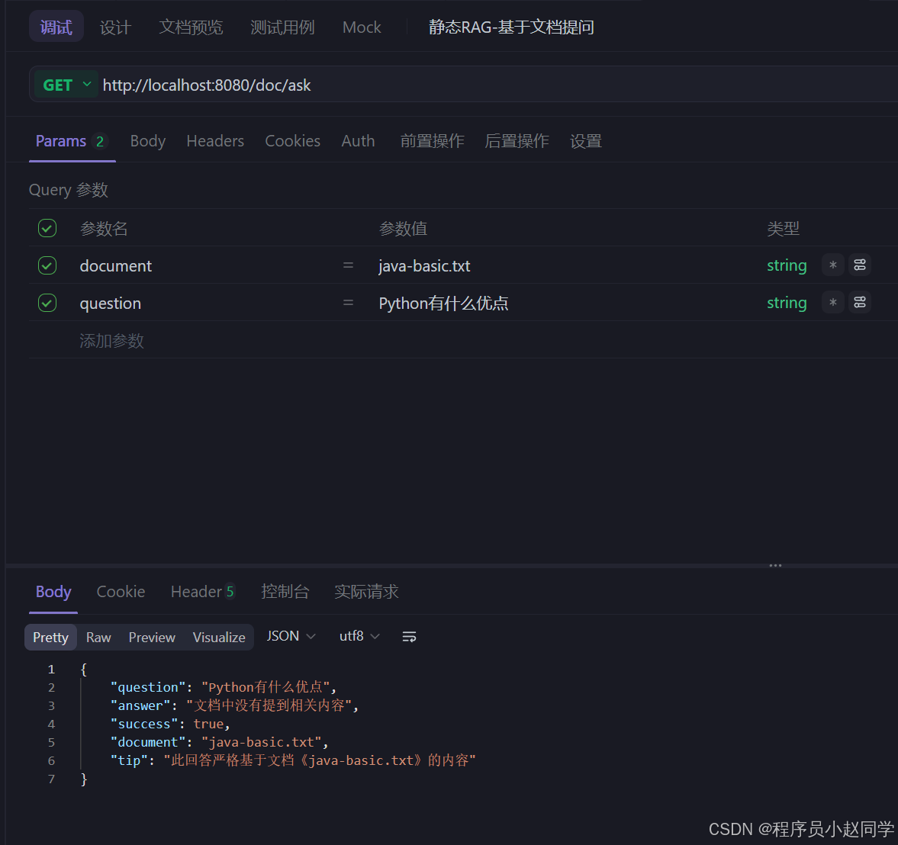Change the string type of question parameter
898x845 pixels.
(787, 303)
